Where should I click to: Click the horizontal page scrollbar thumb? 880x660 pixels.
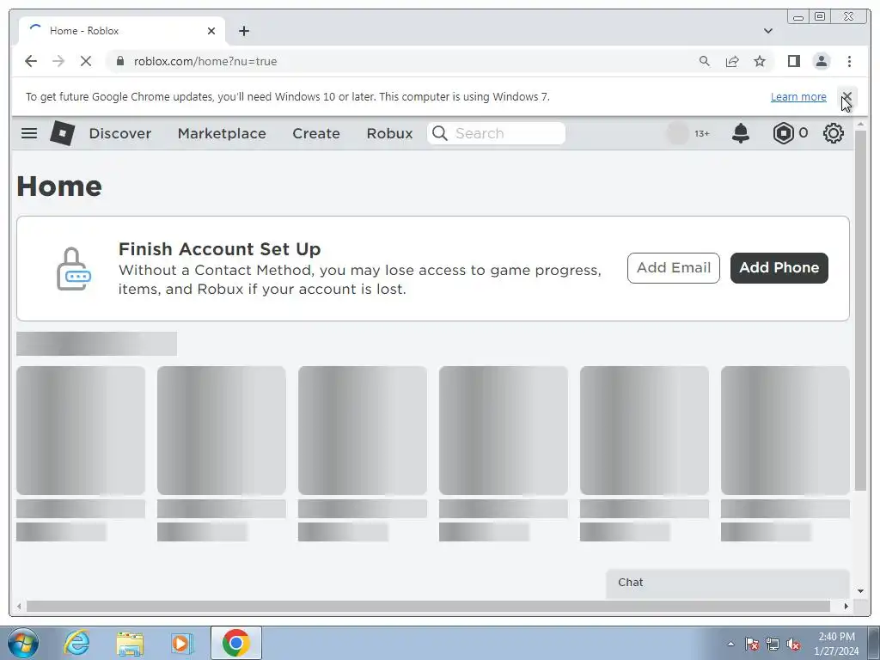428,606
